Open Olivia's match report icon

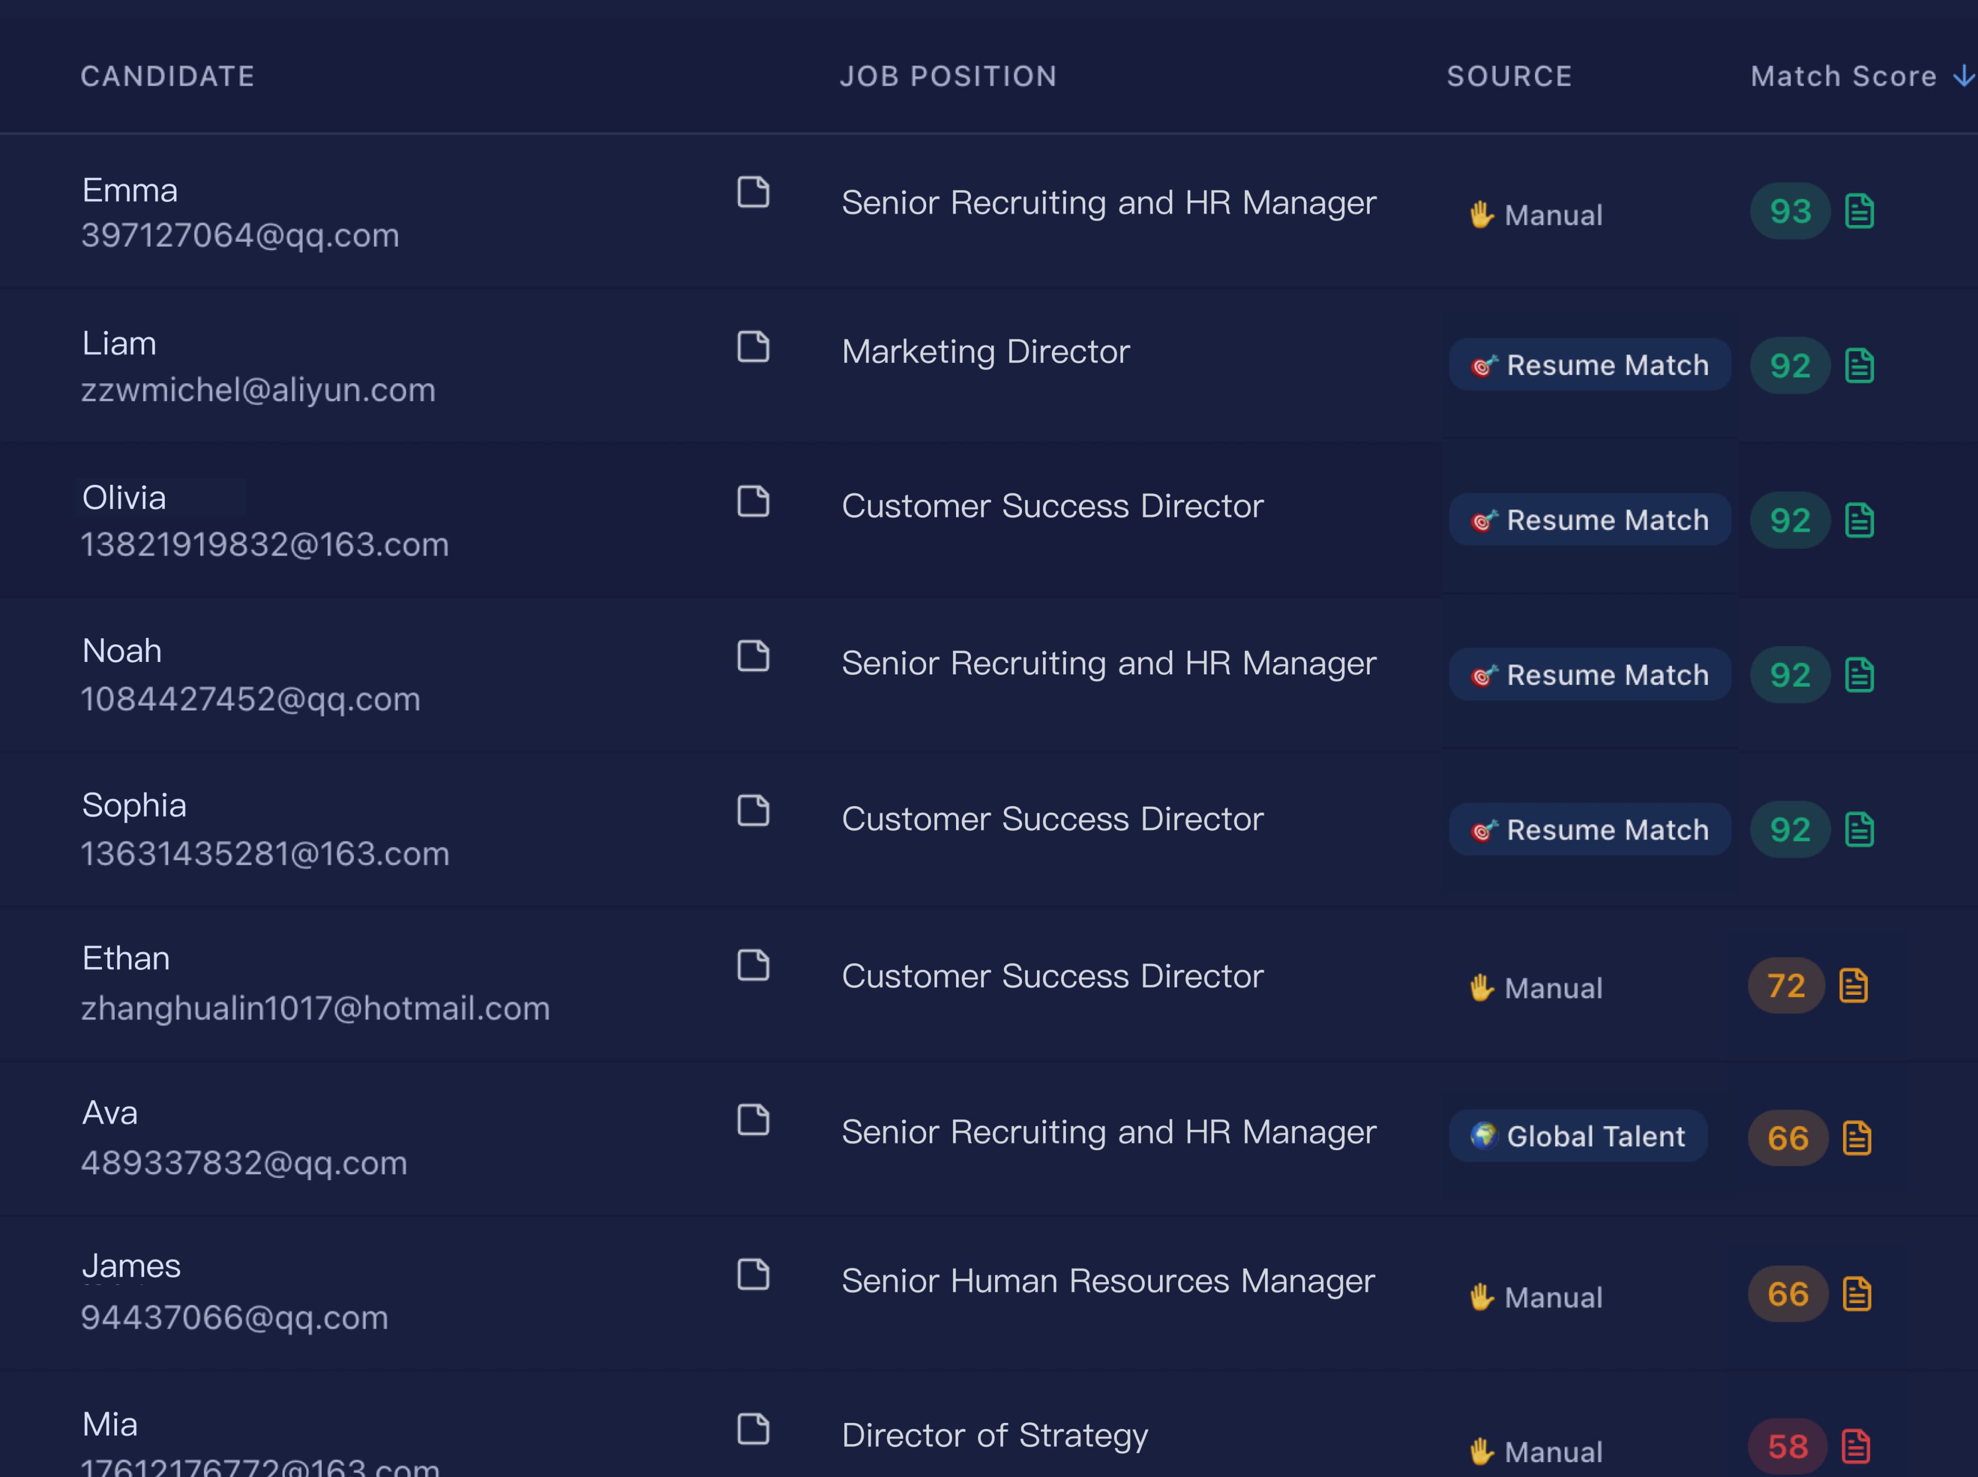click(1859, 520)
